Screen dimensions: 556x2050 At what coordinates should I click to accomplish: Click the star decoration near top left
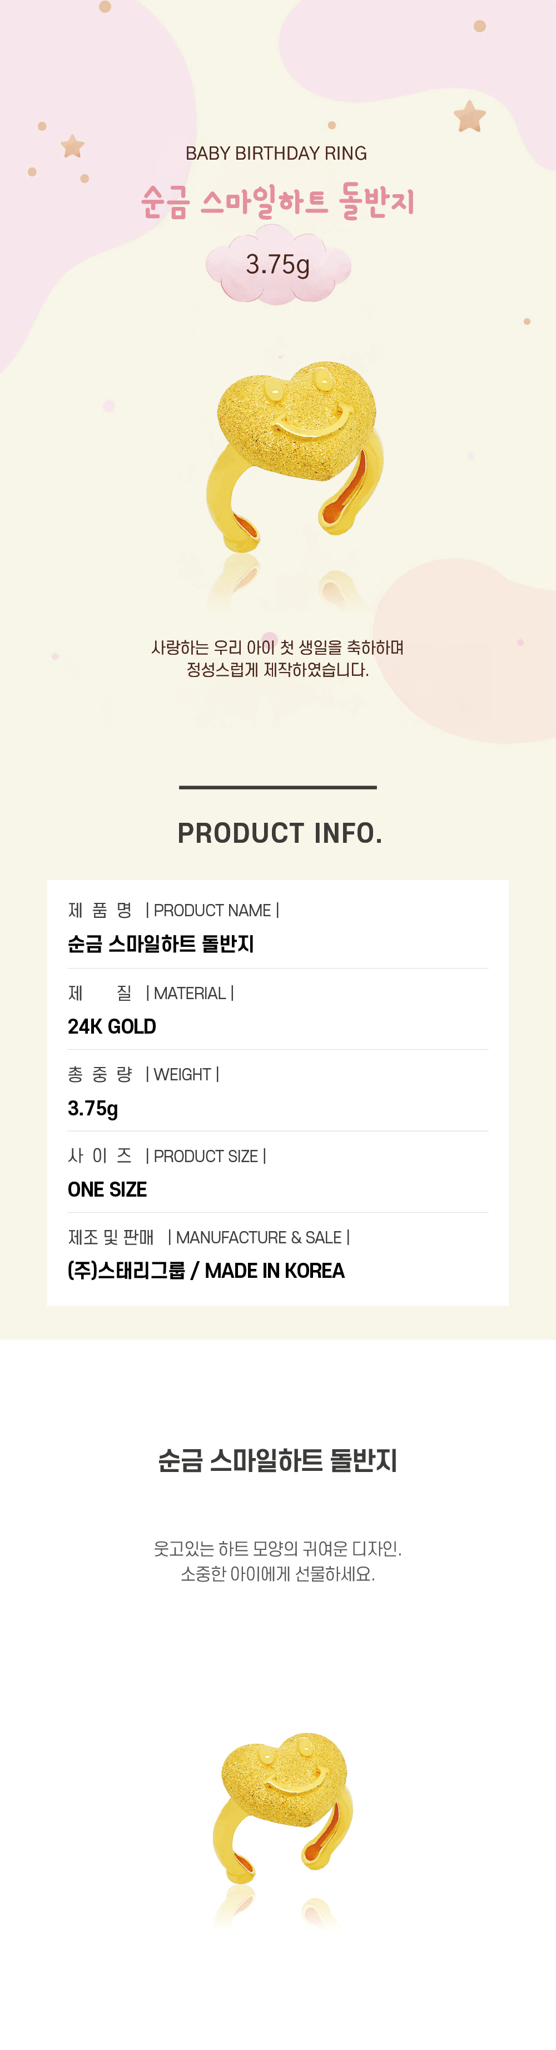point(72,146)
